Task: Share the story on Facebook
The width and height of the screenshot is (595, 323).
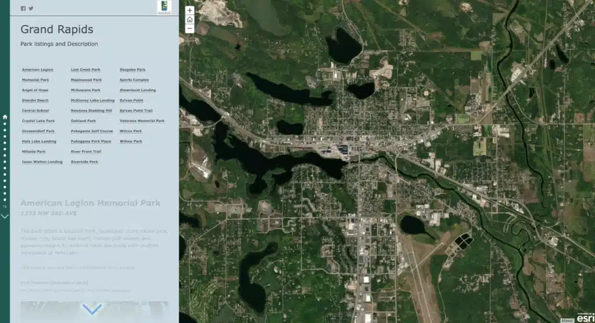Action: (x=23, y=8)
